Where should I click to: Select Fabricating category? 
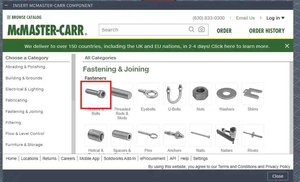16,100
